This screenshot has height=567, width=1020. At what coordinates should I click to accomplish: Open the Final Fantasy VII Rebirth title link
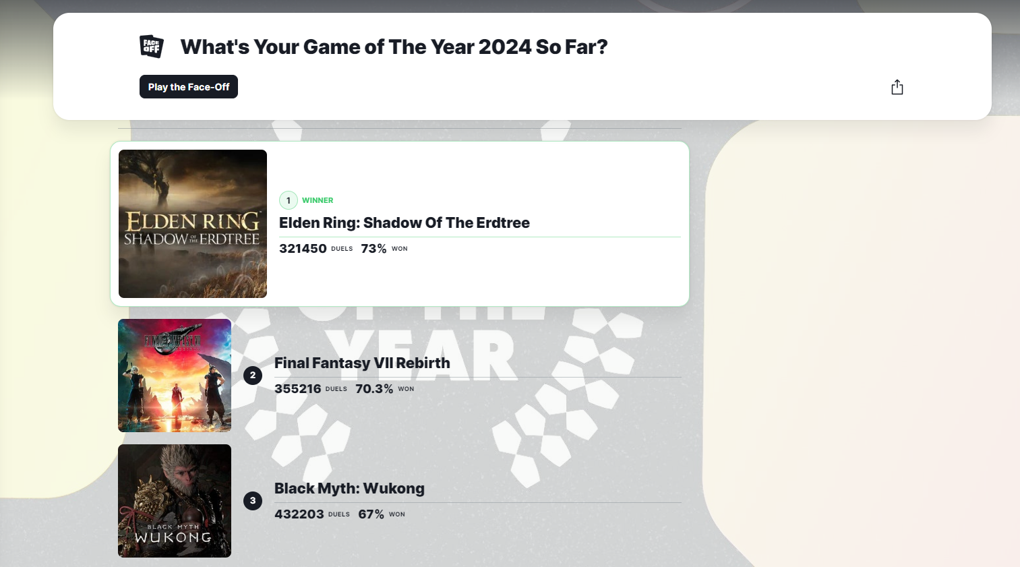coord(362,363)
